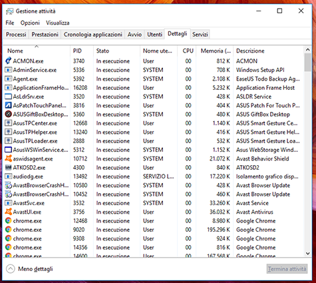Open the Opzioni menu

click(x=30, y=23)
